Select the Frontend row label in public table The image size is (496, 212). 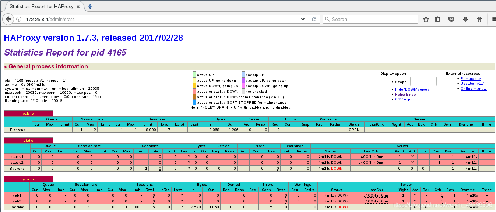[18, 130]
